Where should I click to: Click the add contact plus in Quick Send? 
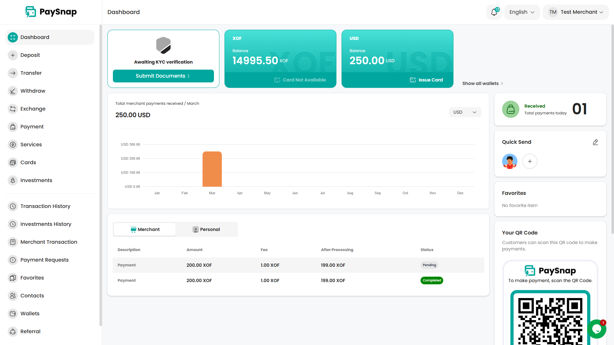(530, 161)
